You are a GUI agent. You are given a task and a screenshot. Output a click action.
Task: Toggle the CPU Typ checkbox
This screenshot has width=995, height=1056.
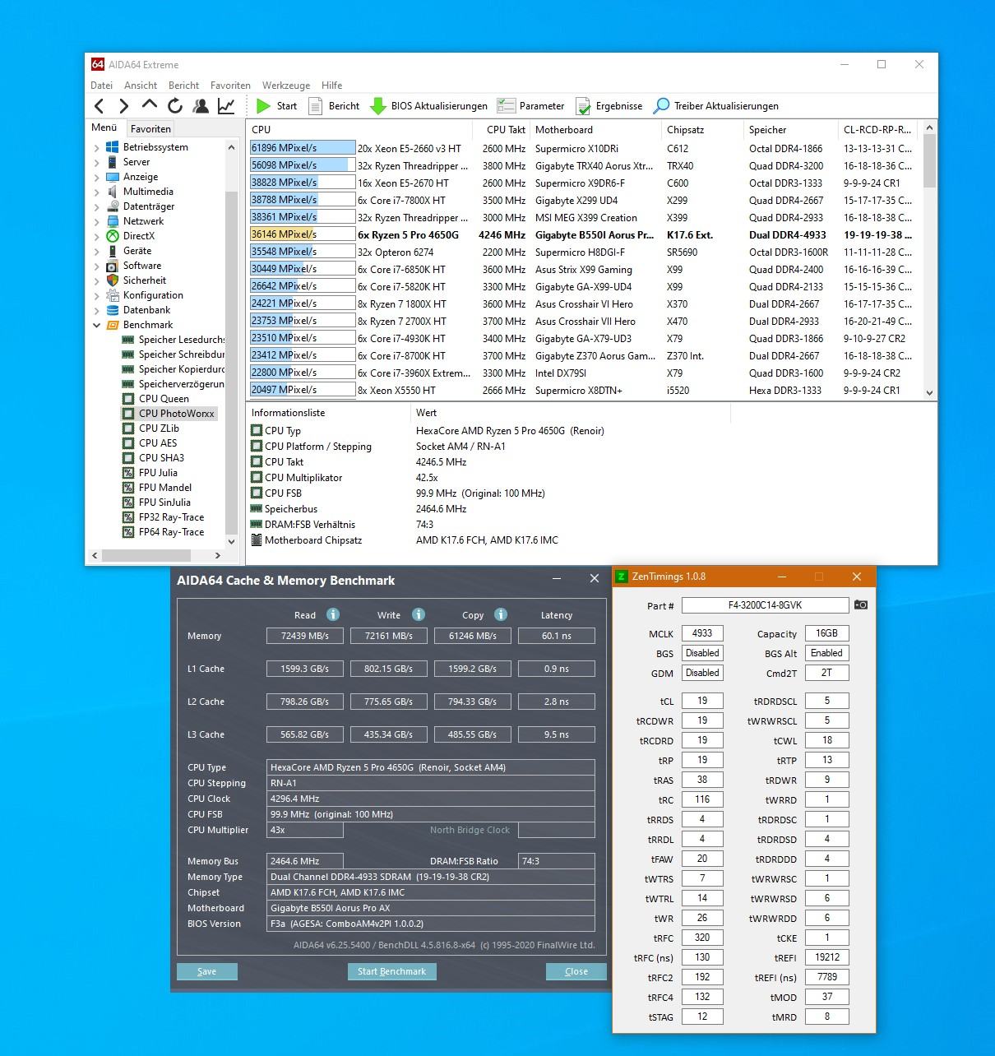[x=257, y=431]
